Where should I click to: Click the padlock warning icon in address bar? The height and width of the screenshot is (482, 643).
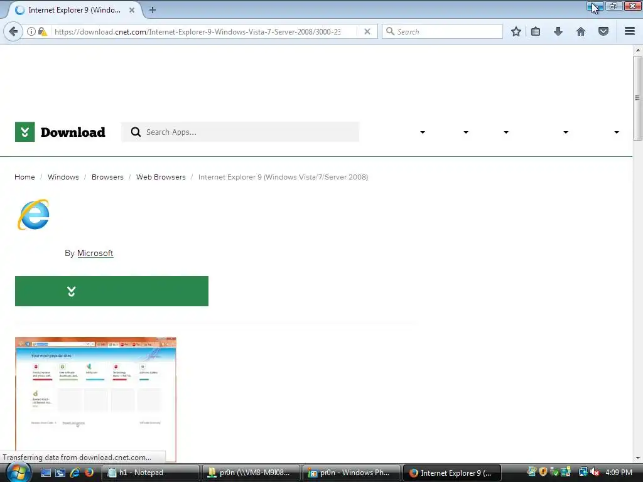point(42,31)
